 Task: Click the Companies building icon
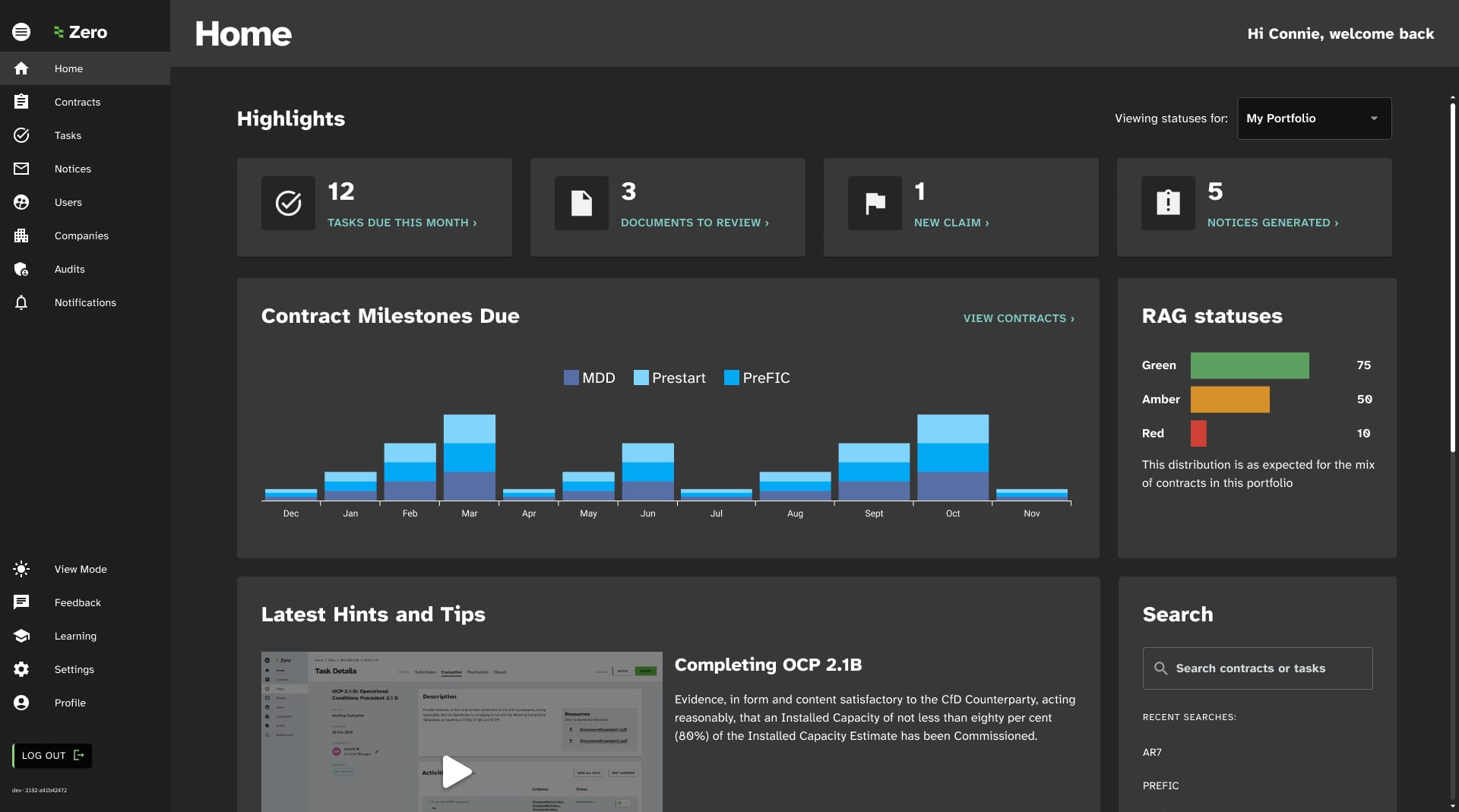click(21, 235)
